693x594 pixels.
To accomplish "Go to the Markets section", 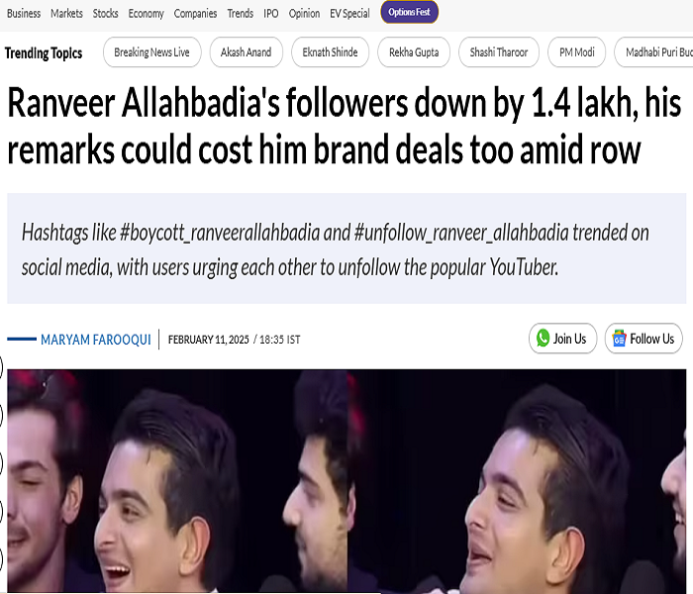I will coord(66,14).
